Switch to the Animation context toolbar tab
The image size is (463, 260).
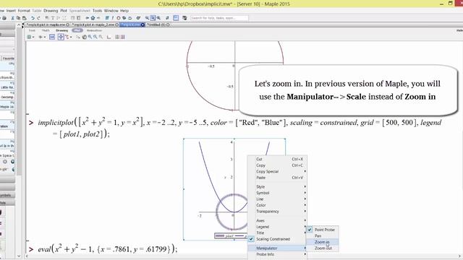point(94,30)
